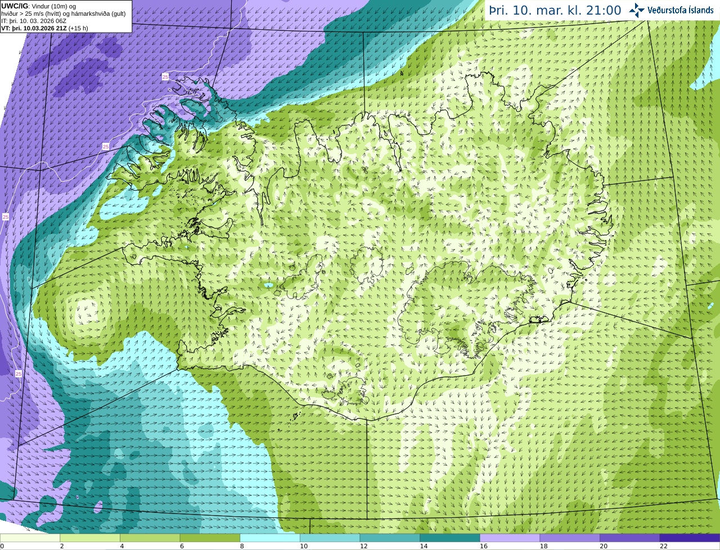Click the VT: þri. 10.03.2026 21Z (+15 h) line
Image resolution: width=720 pixels, height=550 pixels.
(x=44, y=28)
